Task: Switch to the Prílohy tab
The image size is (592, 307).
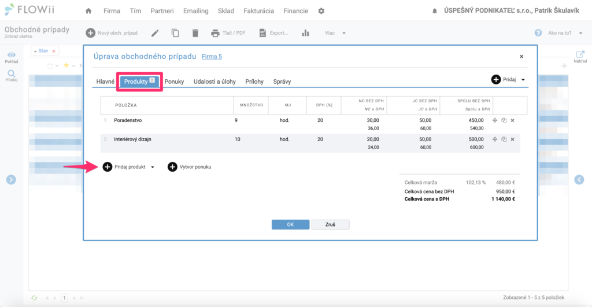Action: point(254,82)
